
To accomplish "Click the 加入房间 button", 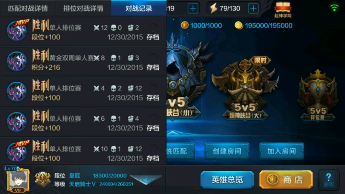I will click(x=282, y=151).
